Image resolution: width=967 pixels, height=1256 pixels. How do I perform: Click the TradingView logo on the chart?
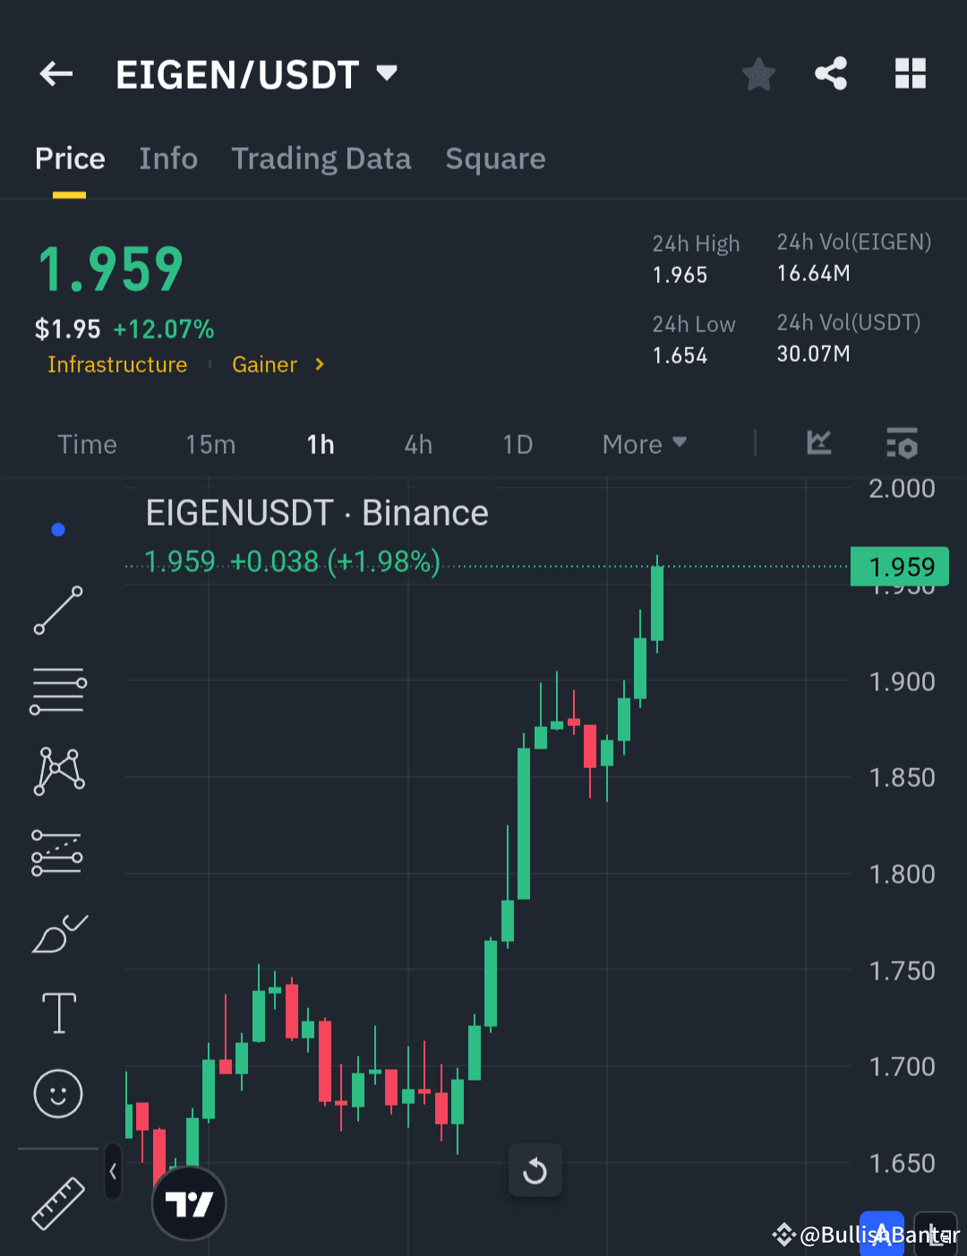point(189,1203)
